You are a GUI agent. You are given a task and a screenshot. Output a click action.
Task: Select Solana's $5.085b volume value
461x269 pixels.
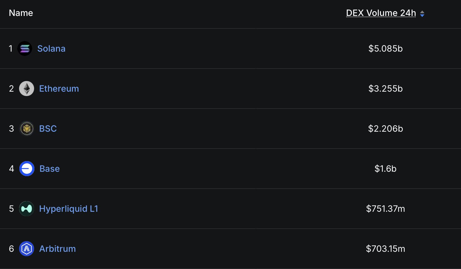coord(385,48)
